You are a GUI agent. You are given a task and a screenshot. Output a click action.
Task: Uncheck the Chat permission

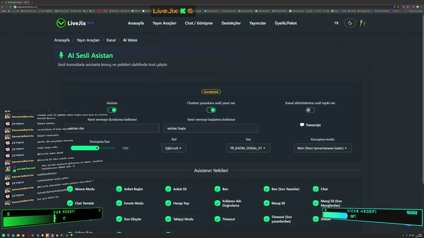[x=316, y=189]
